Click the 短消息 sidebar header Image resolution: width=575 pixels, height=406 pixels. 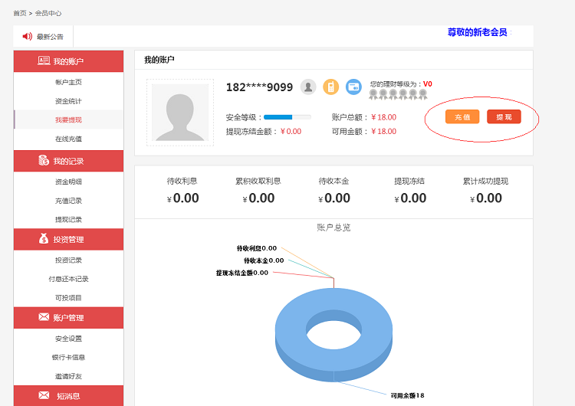68,396
